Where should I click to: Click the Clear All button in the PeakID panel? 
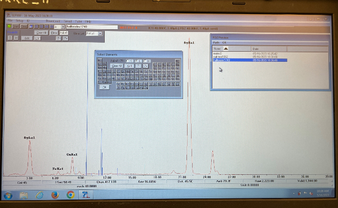tap(41, 33)
